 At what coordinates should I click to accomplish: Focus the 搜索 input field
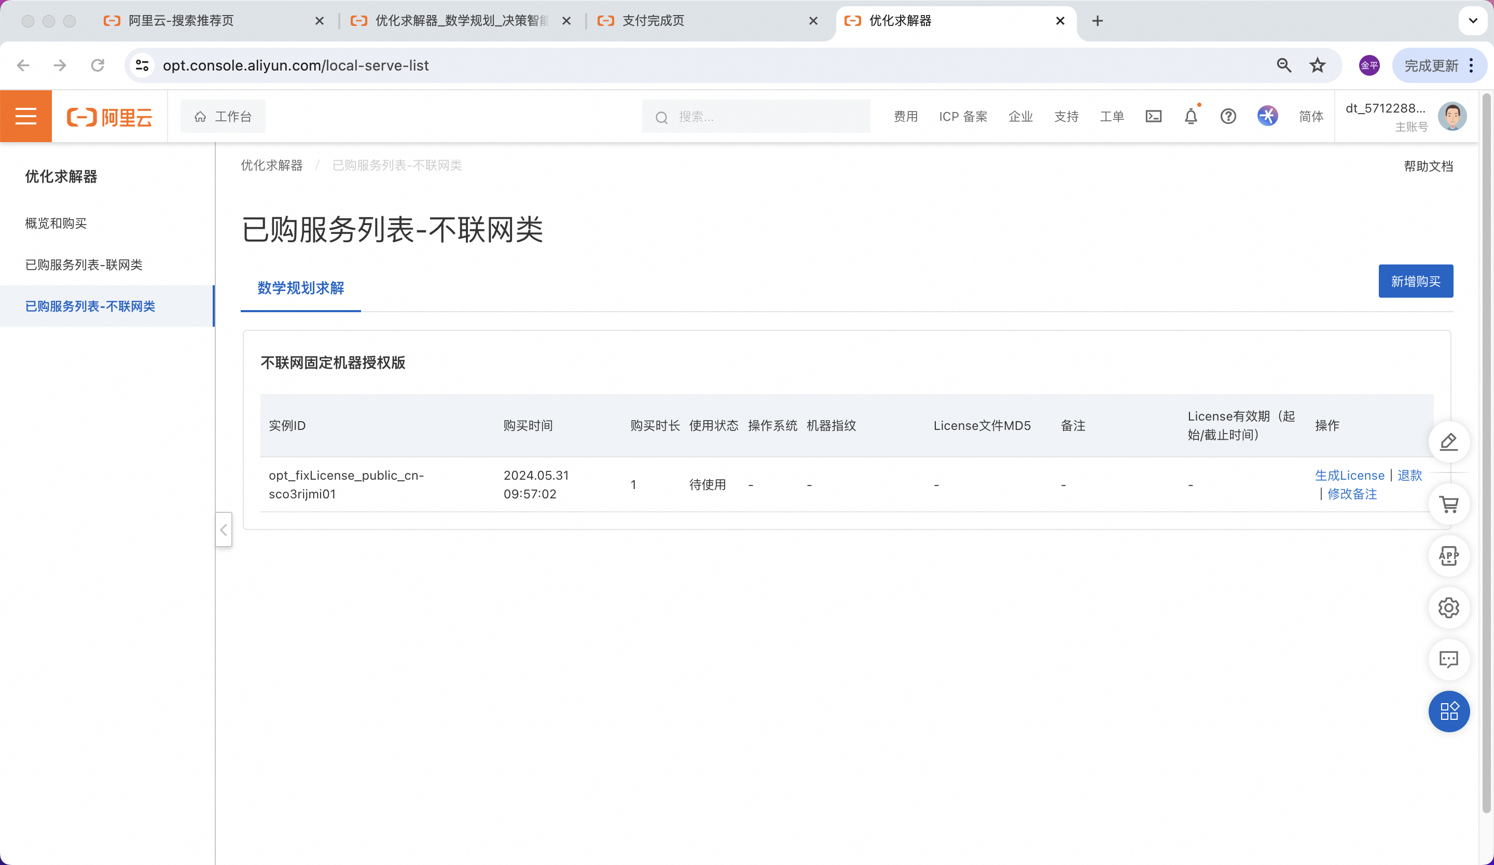pos(756,117)
